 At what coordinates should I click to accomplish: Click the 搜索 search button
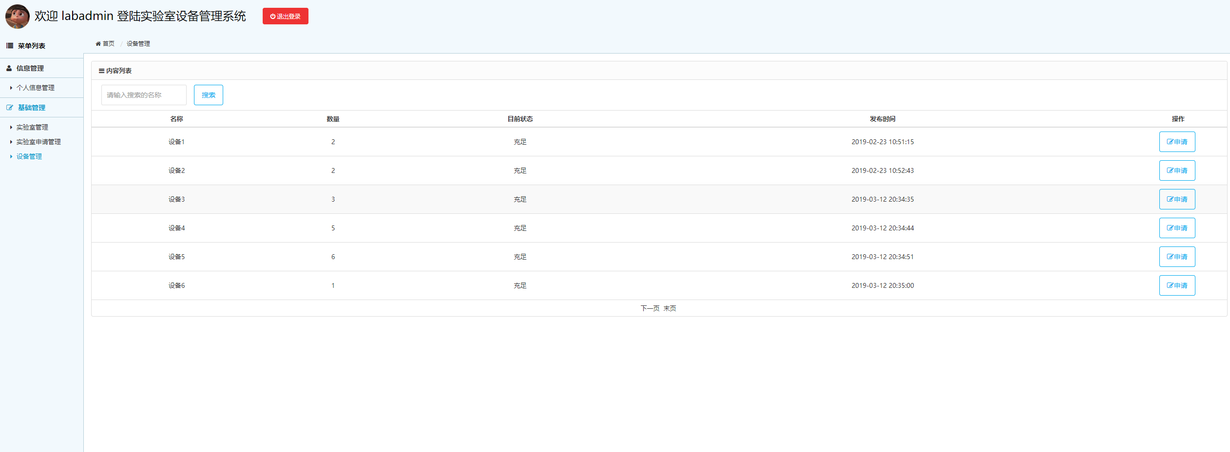pyautogui.click(x=209, y=95)
